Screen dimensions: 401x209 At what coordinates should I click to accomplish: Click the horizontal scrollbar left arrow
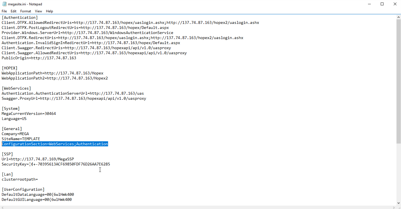[x=3, y=207]
